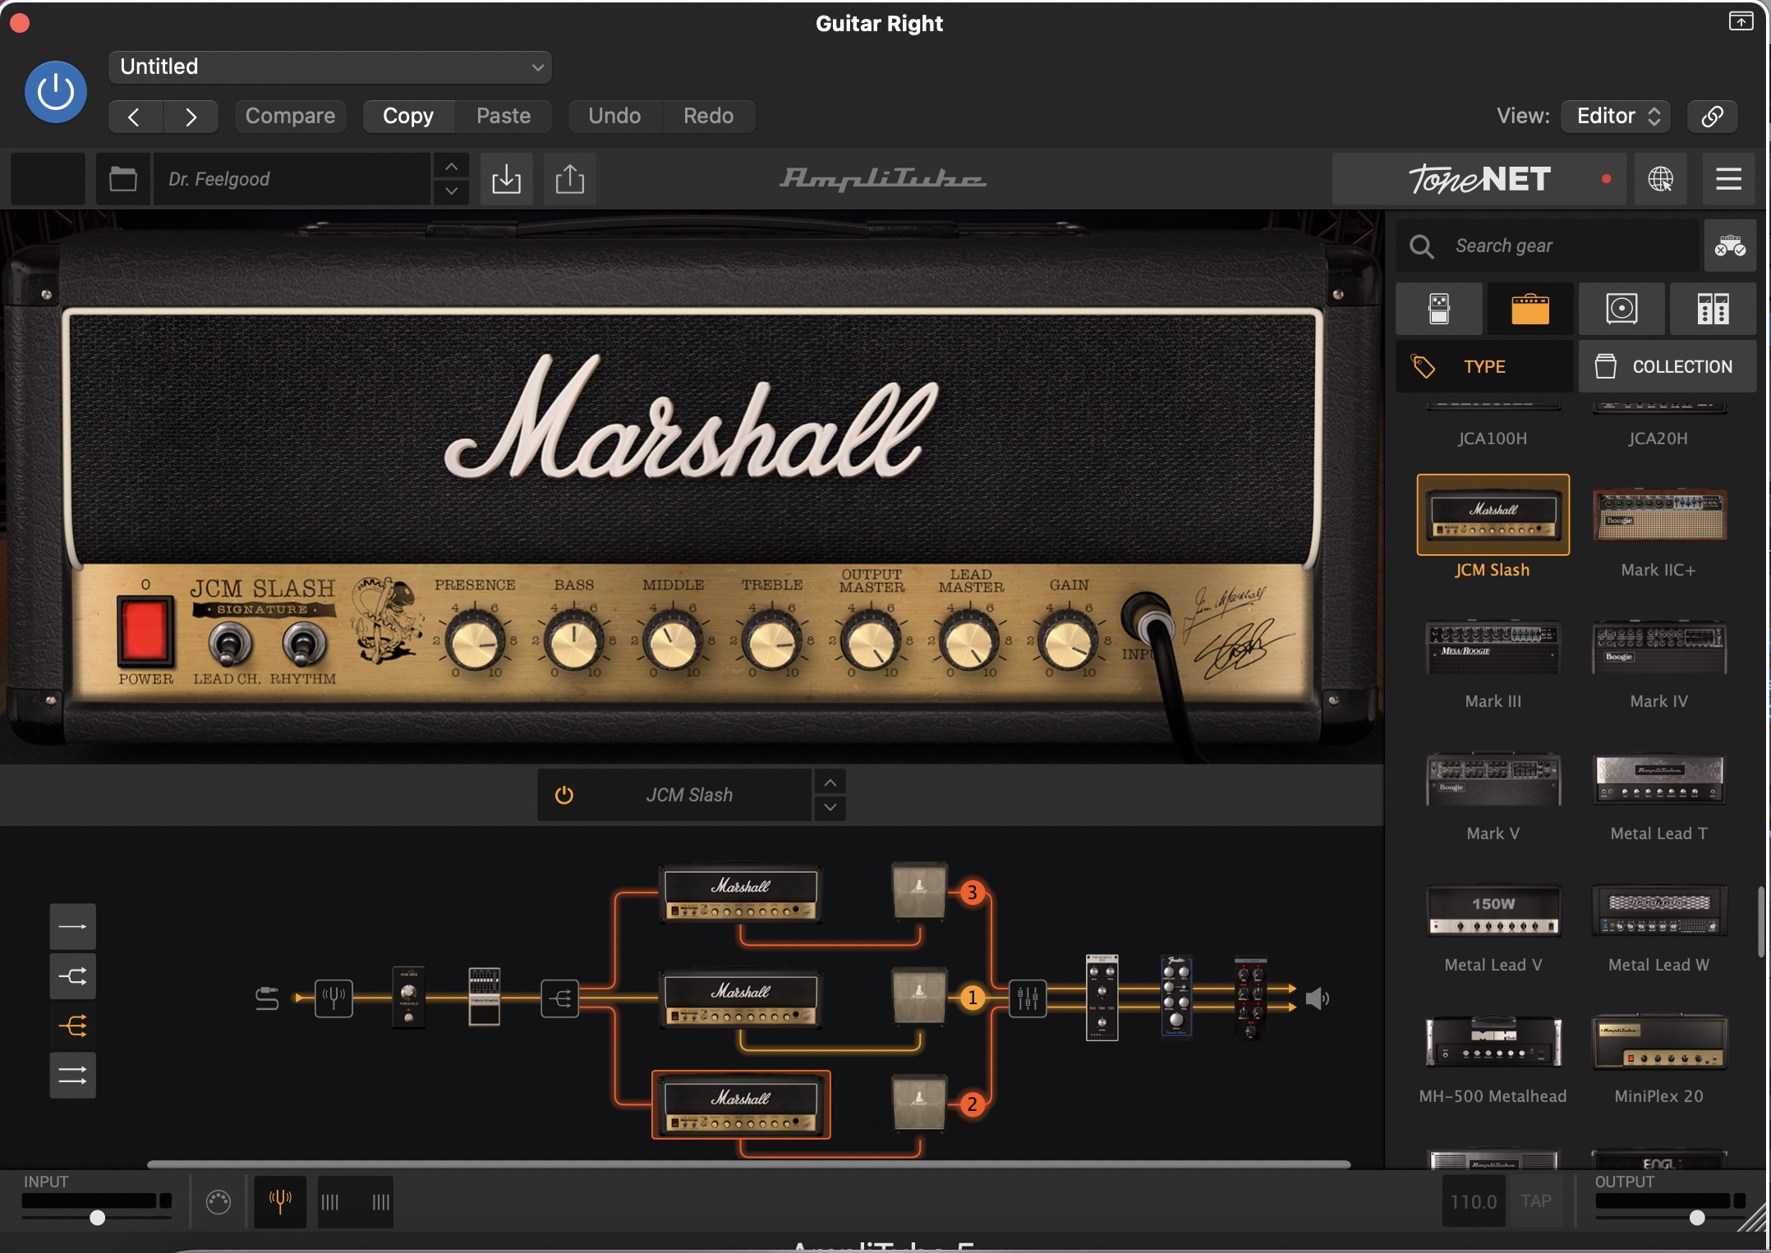This screenshot has height=1253, width=1771.
Task: Toggle JCM Slash module power icon
Action: point(563,795)
